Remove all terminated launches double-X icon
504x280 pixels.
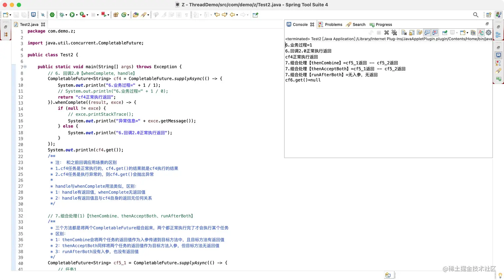pyautogui.click(x=394, y=33)
